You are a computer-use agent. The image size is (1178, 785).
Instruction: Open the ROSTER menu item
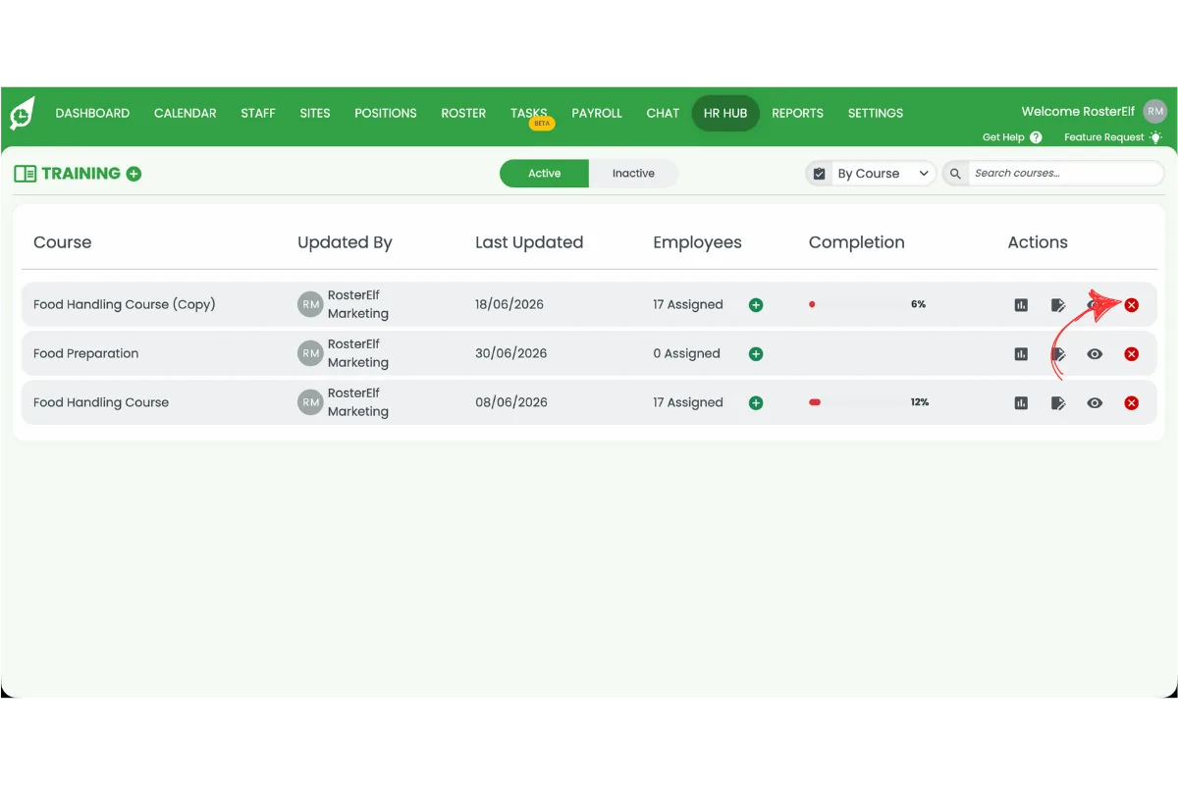click(463, 113)
